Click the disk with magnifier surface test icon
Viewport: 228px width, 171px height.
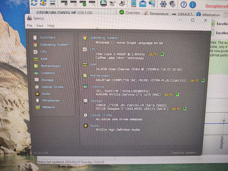coord(92,3)
